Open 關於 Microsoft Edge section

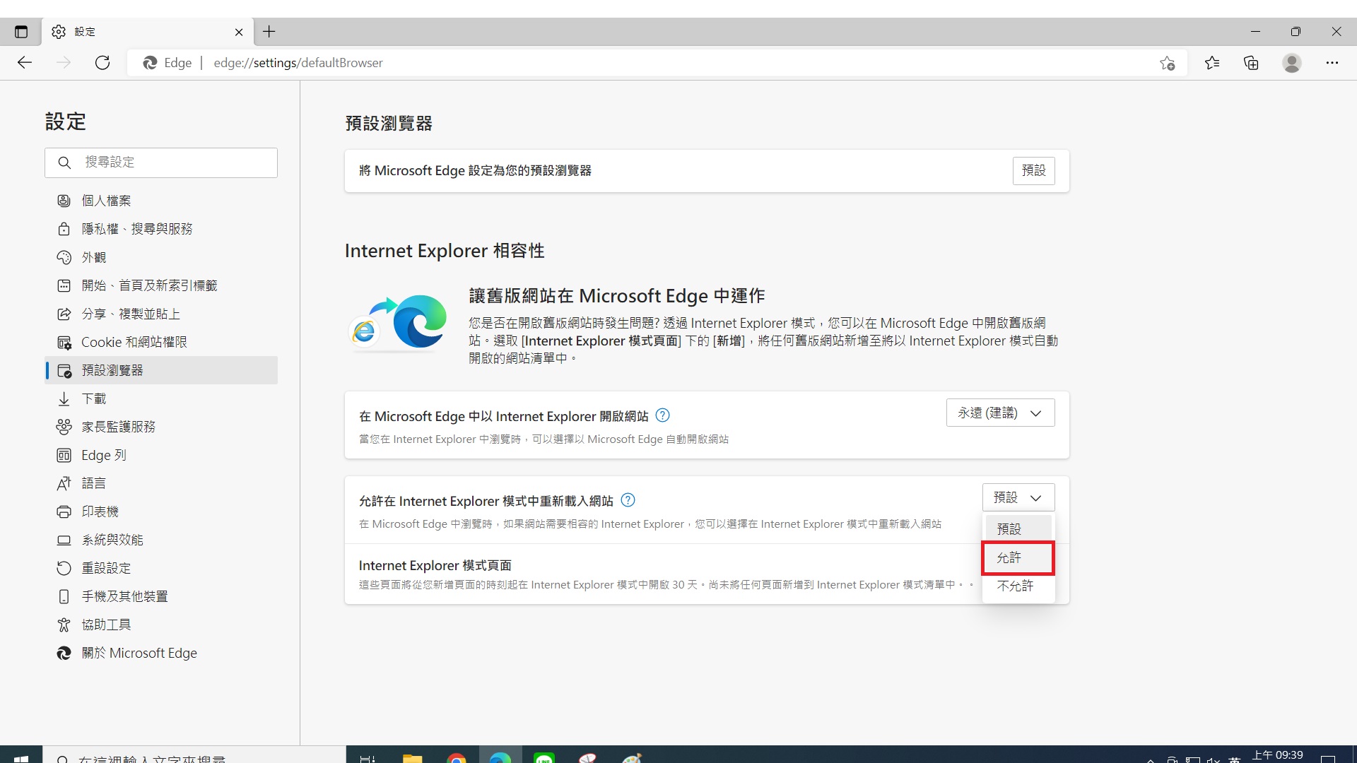click(x=162, y=653)
